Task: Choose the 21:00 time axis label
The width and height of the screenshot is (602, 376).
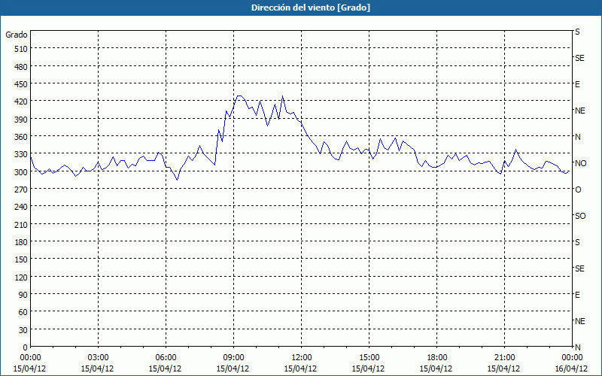Action: point(504,358)
